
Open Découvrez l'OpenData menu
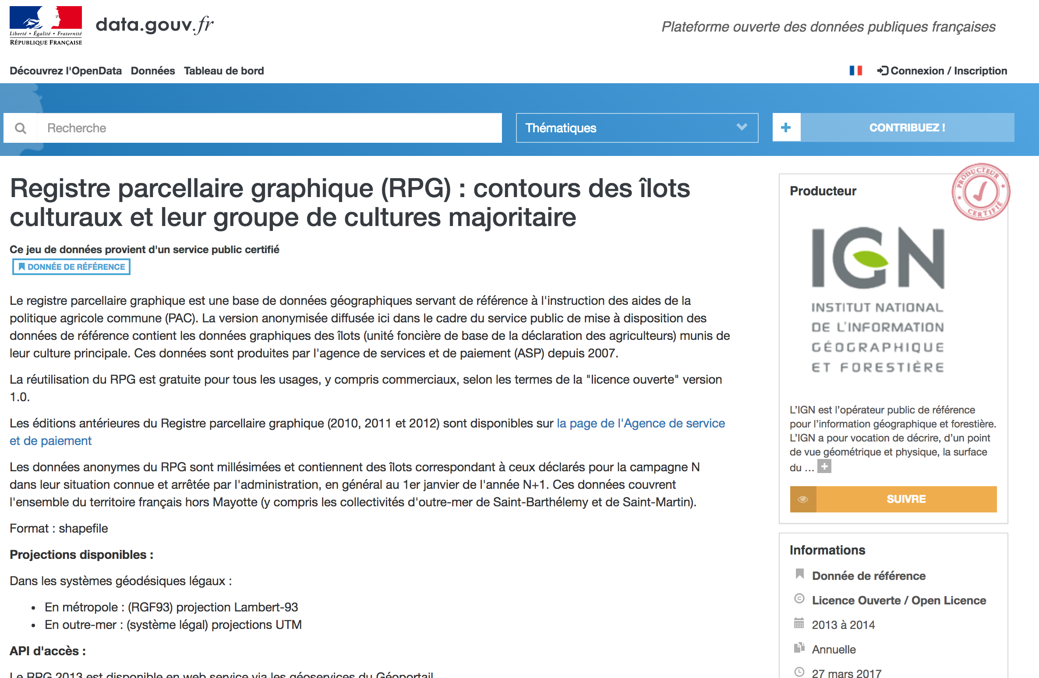[66, 71]
